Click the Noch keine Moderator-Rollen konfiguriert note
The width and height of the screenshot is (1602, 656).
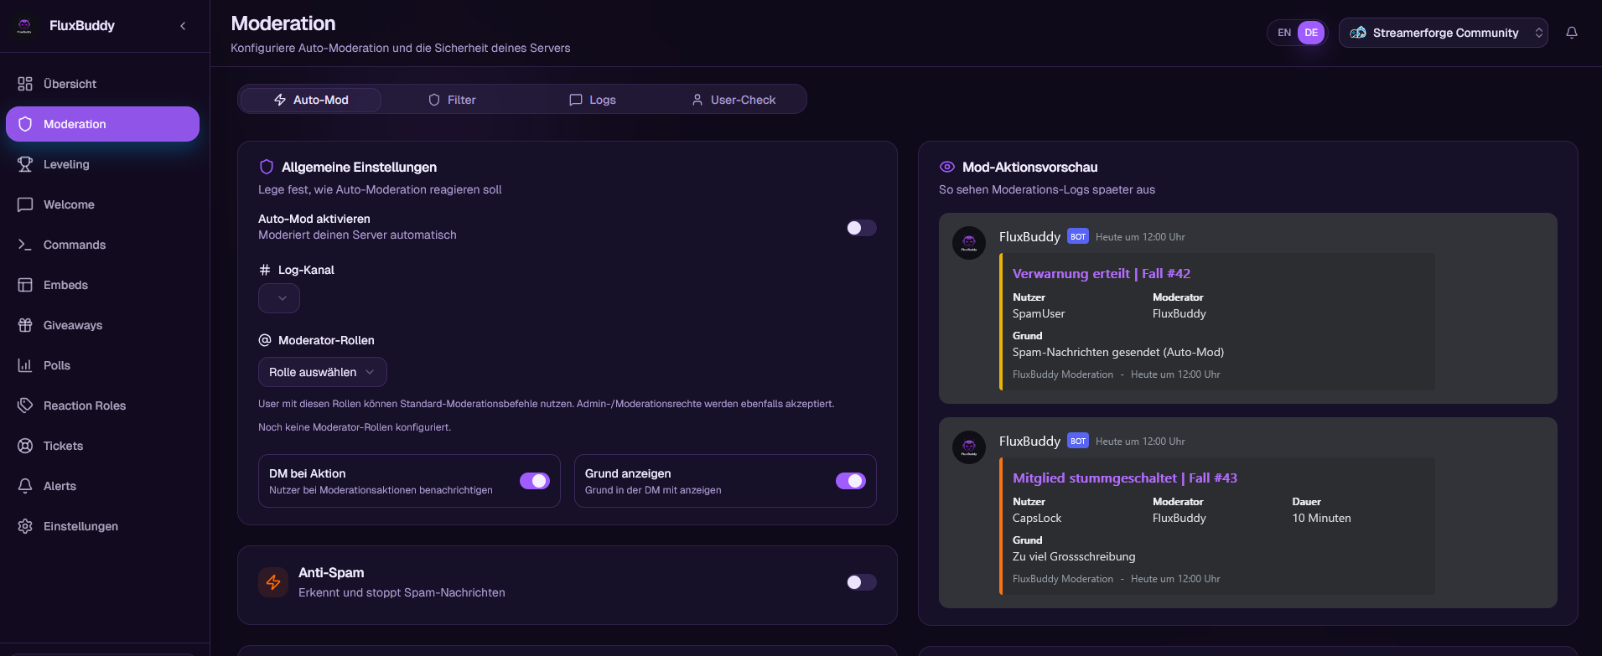(355, 427)
